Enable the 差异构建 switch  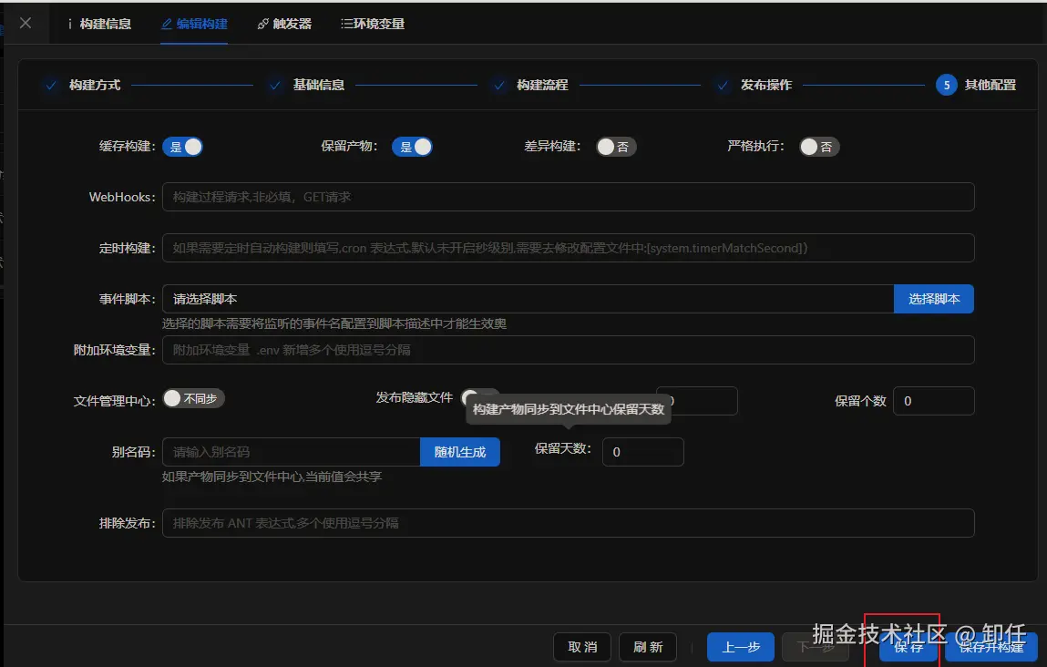(616, 147)
